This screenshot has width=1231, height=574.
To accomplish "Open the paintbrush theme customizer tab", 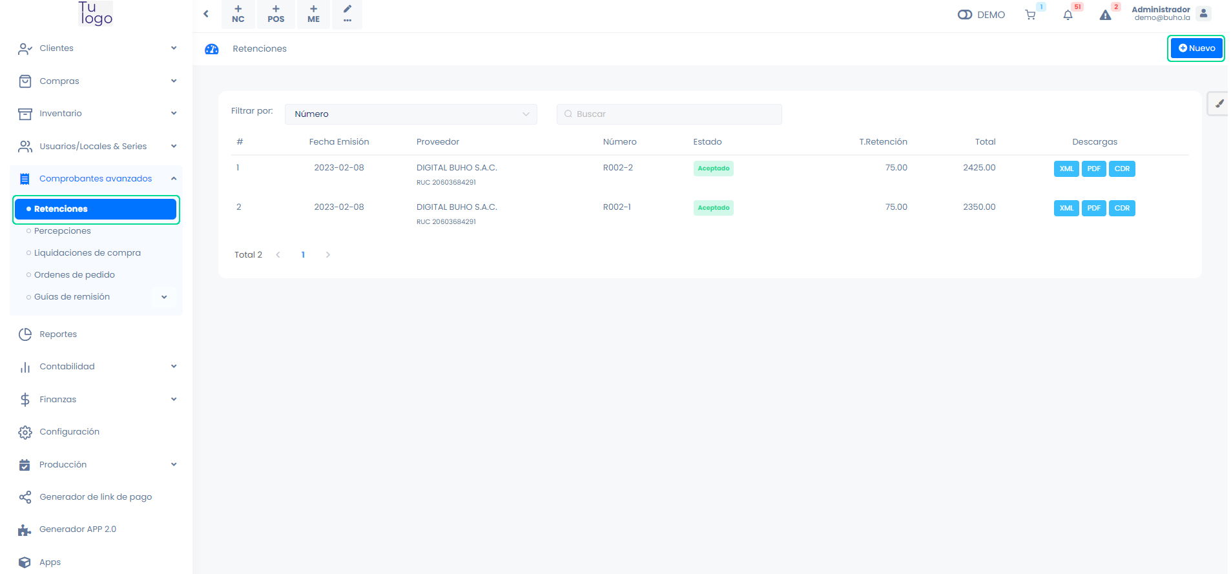I will pos(1219,103).
